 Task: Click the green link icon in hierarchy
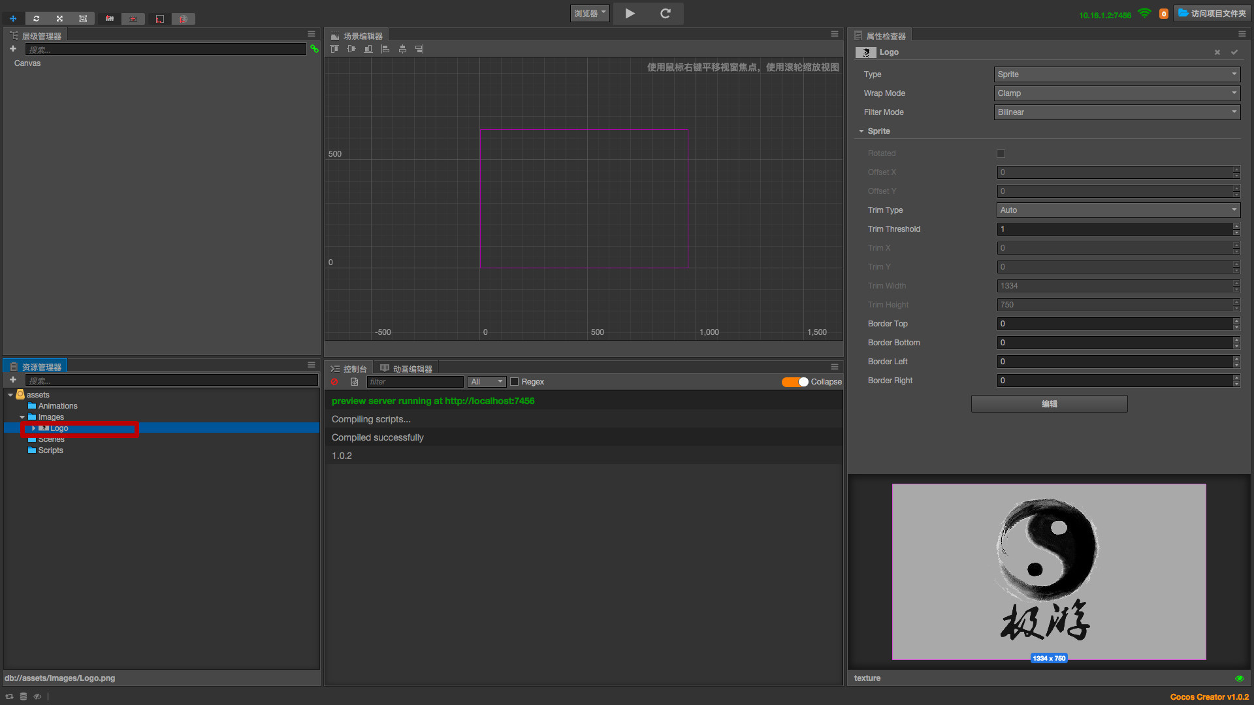pos(314,49)
